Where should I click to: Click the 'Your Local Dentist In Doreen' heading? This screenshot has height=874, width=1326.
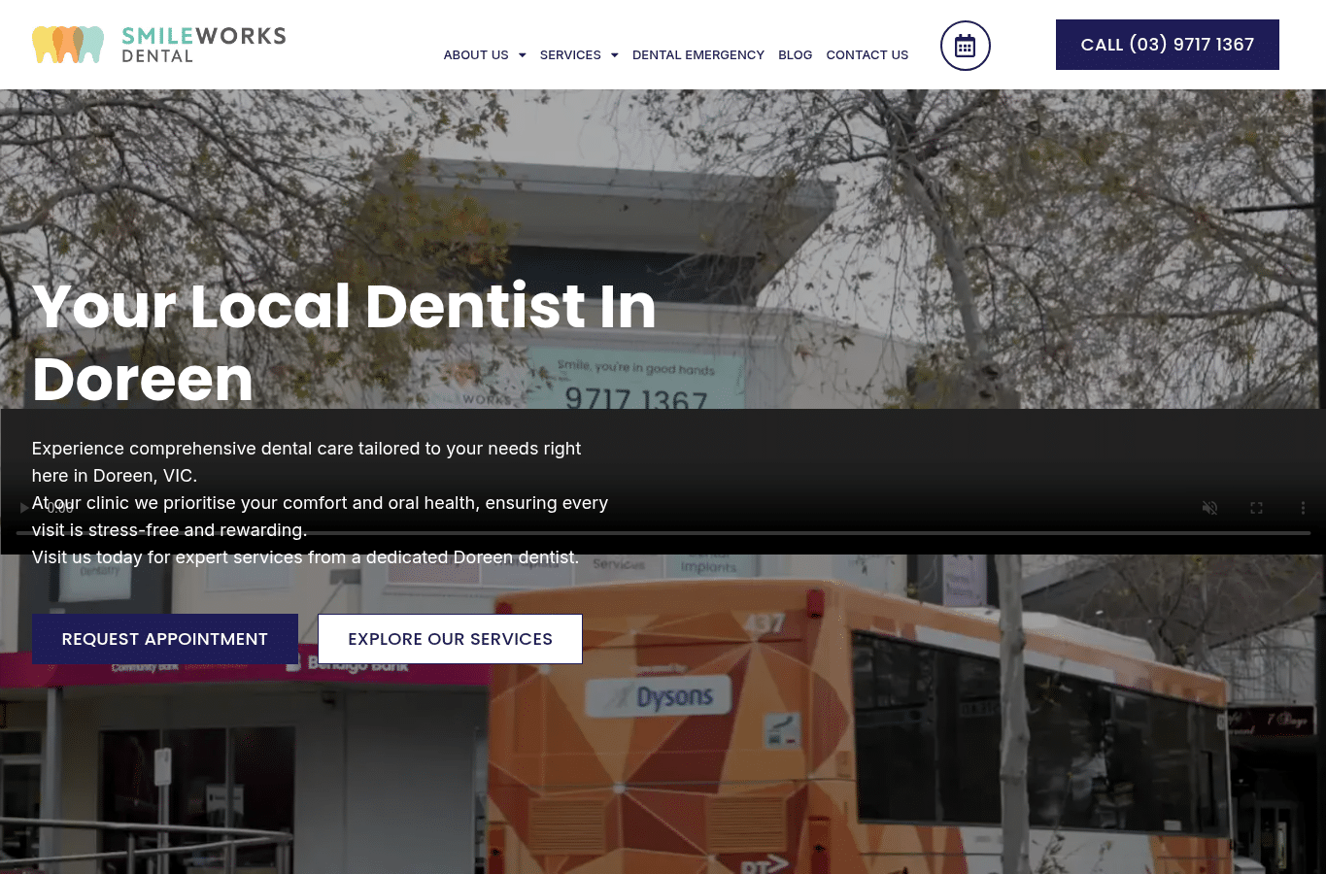tap(344, 342)
